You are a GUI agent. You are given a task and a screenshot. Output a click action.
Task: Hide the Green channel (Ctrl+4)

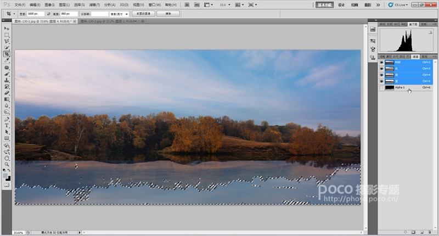pos(381,75)
